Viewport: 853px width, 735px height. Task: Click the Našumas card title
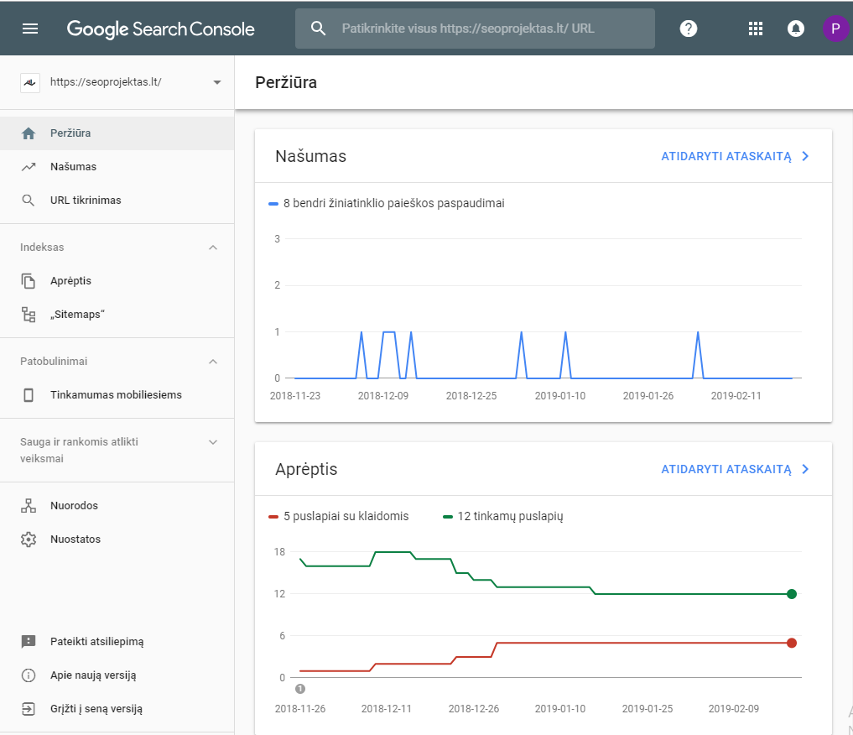310,156
